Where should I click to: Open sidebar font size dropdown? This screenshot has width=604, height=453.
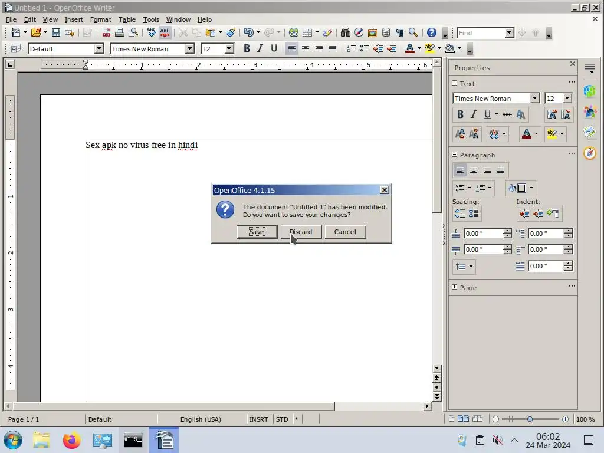pyautogui.click(x=567, y=99)
